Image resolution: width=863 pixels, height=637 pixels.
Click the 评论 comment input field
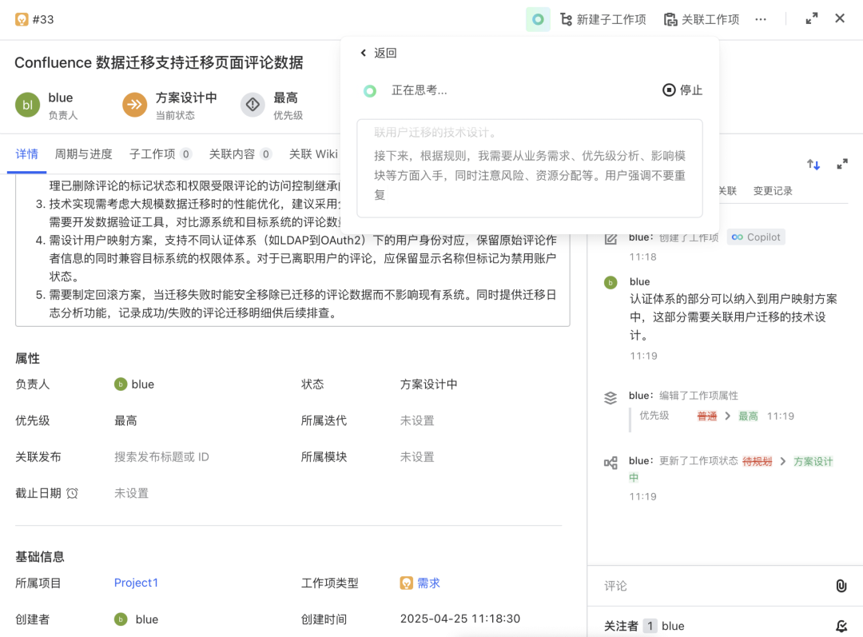pos(715,586)
